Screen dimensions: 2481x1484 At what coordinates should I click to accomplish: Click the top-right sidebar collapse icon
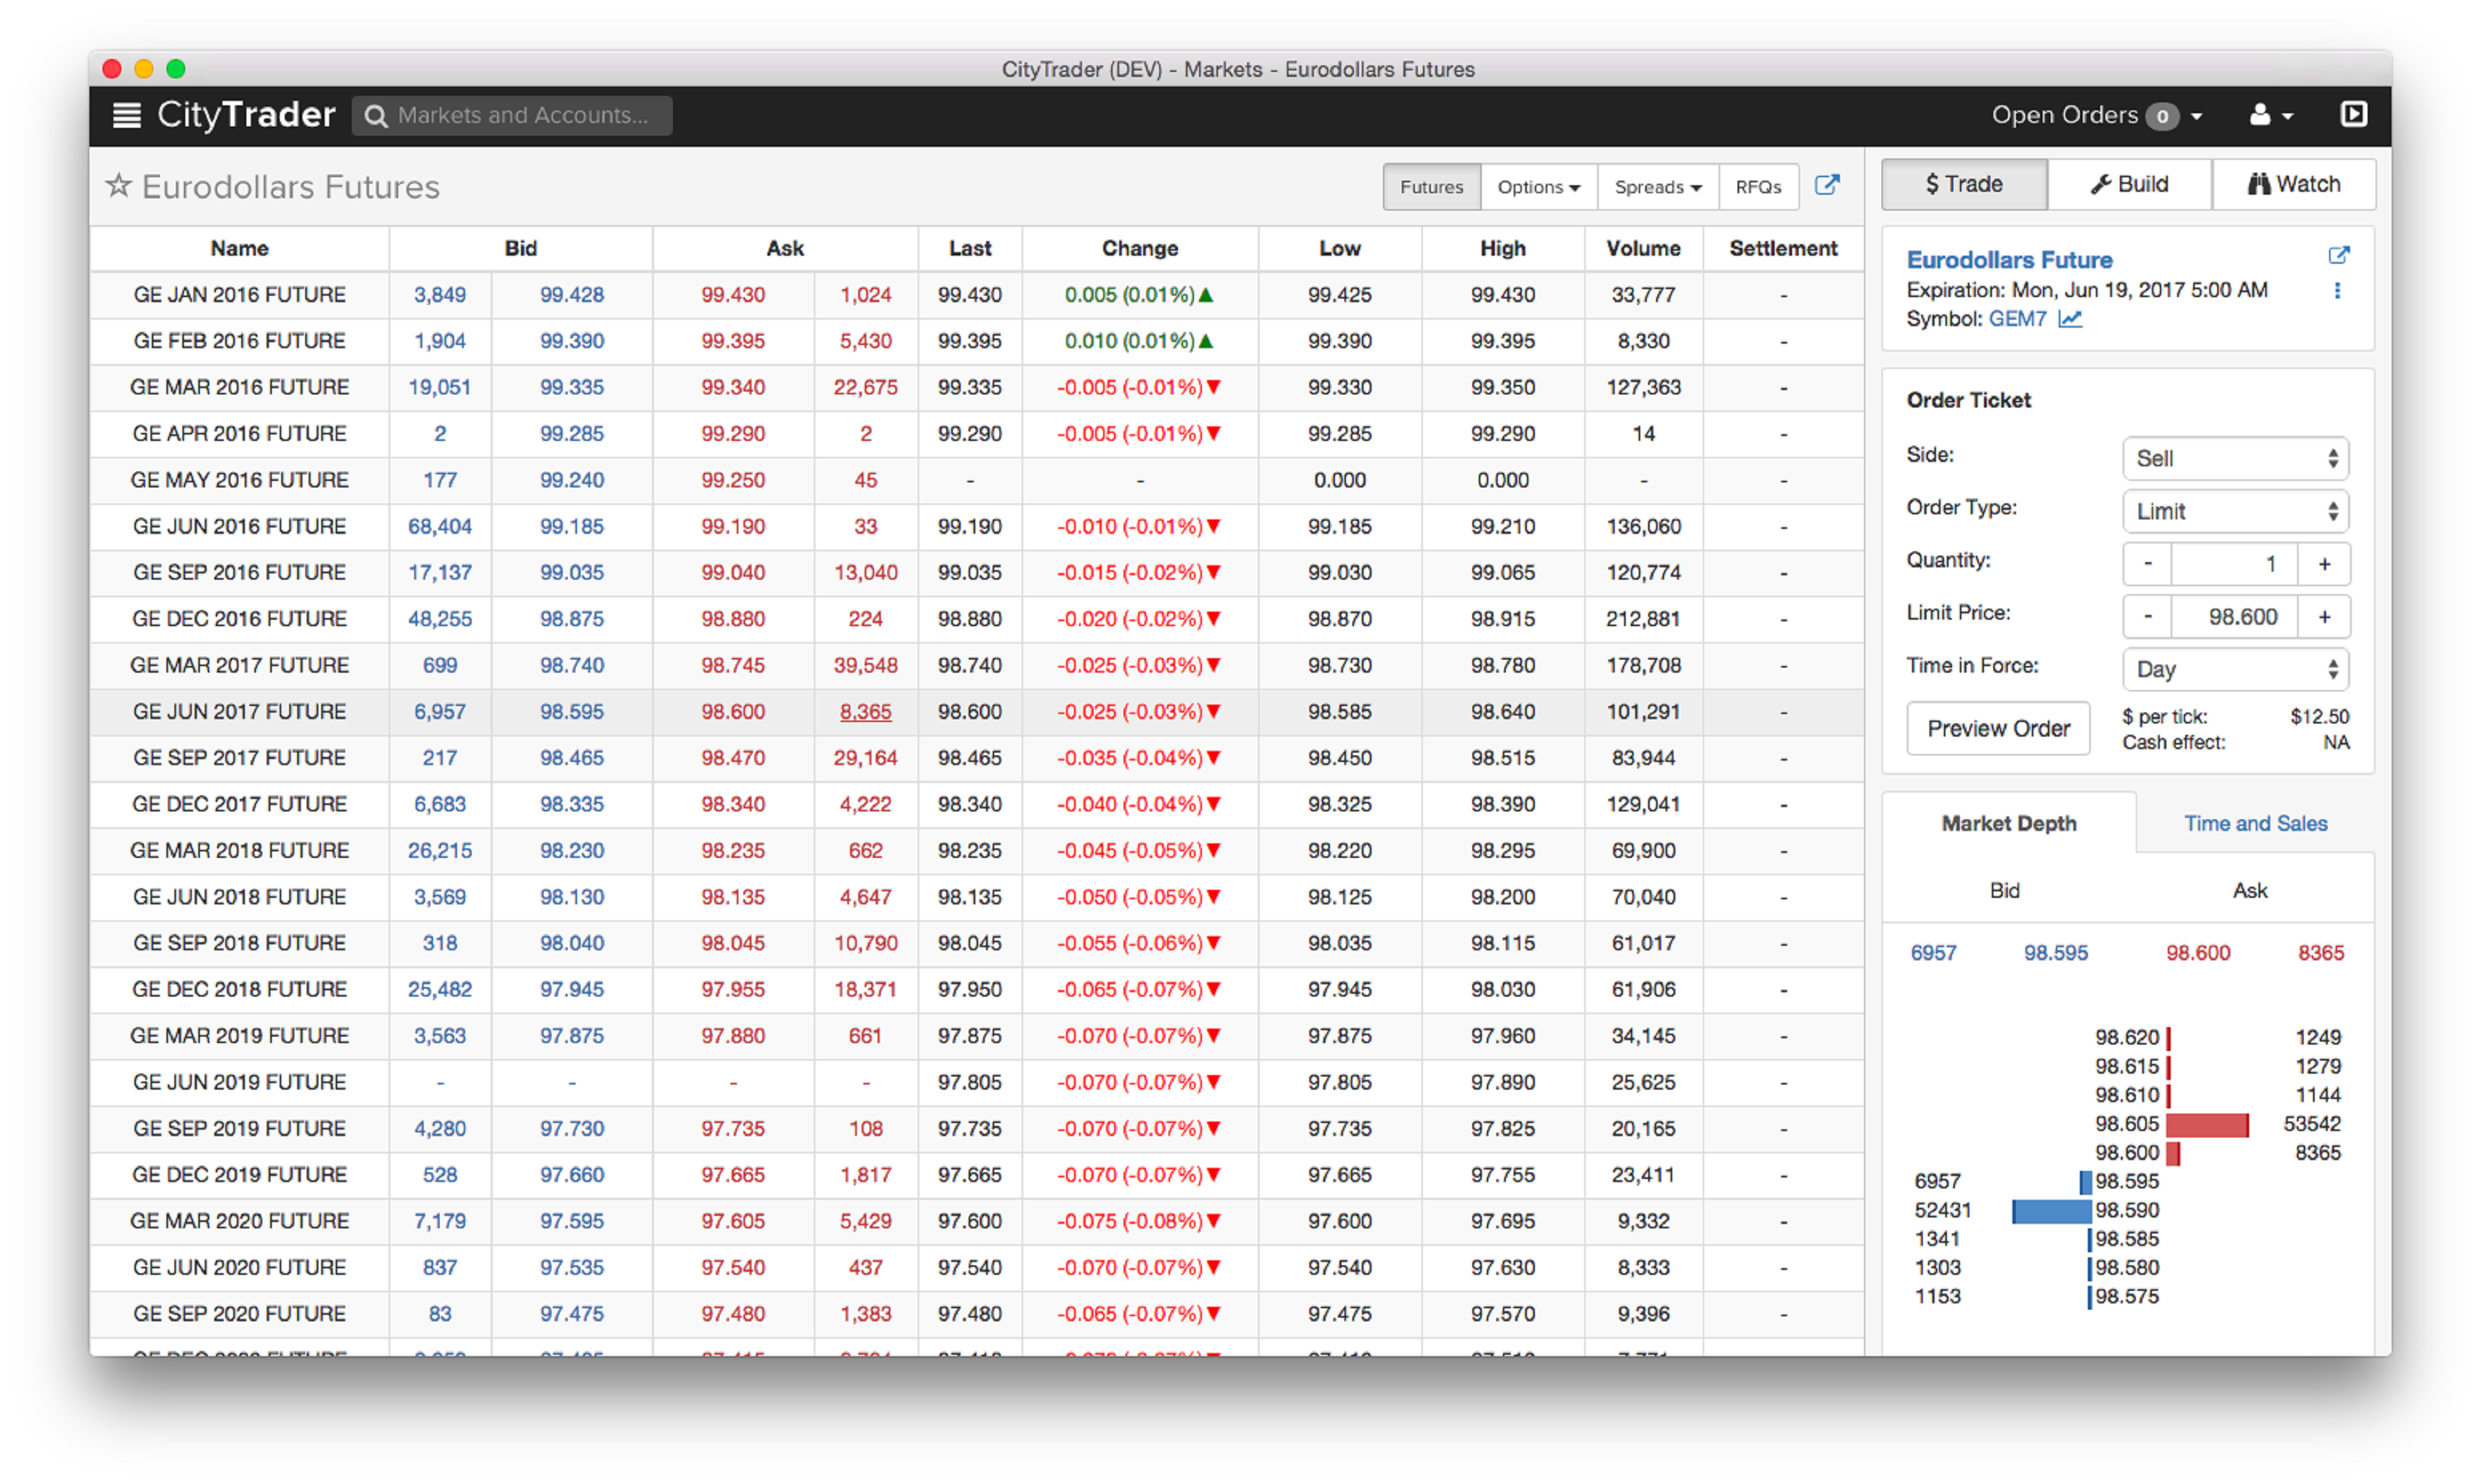2353,114
